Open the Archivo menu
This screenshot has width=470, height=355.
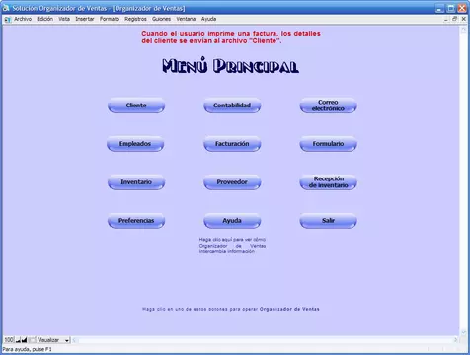[x=23, y=19]
